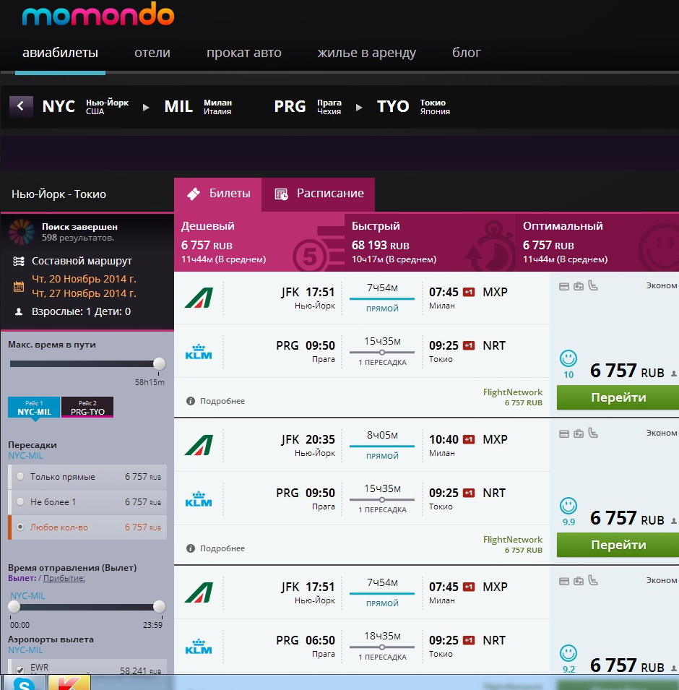Viewport: 679px width, 690px height.
Task: Open the авиабилеты section
Action: 60,52
